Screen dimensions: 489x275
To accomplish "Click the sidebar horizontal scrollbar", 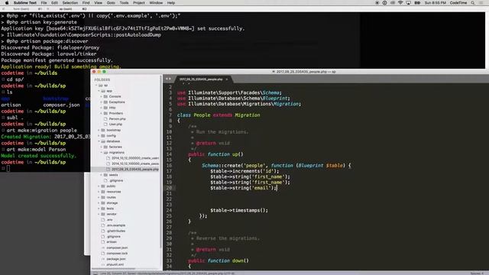I will (x=114, y=268).
